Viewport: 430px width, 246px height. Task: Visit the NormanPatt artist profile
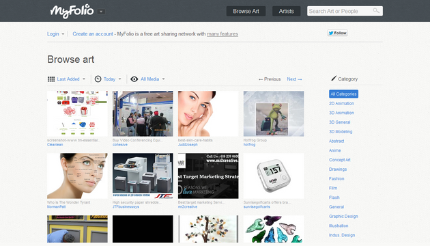click(x=56, y=207)
